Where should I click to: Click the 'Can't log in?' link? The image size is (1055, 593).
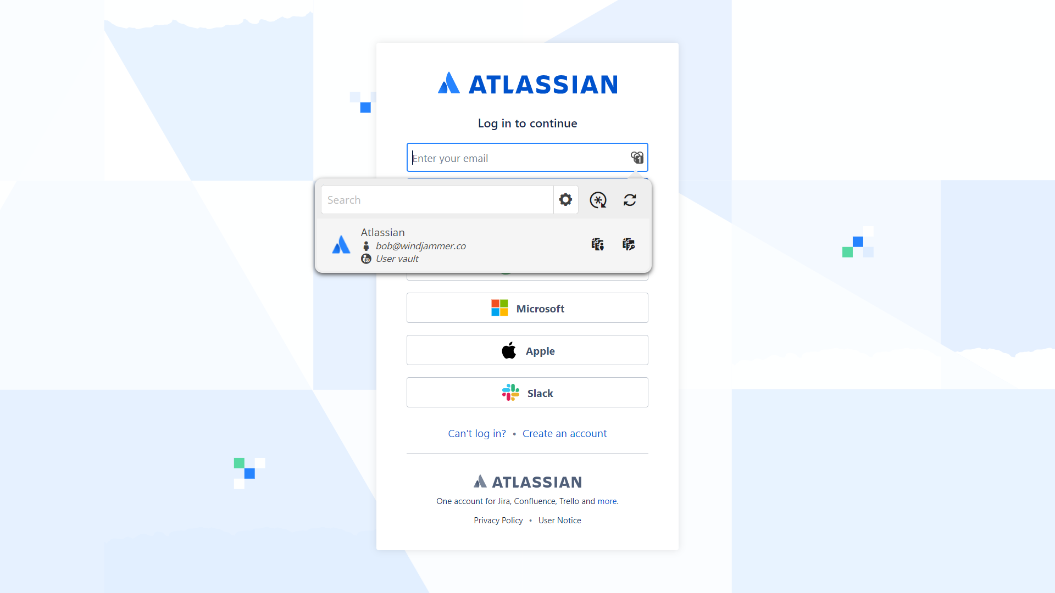[477, 433]
